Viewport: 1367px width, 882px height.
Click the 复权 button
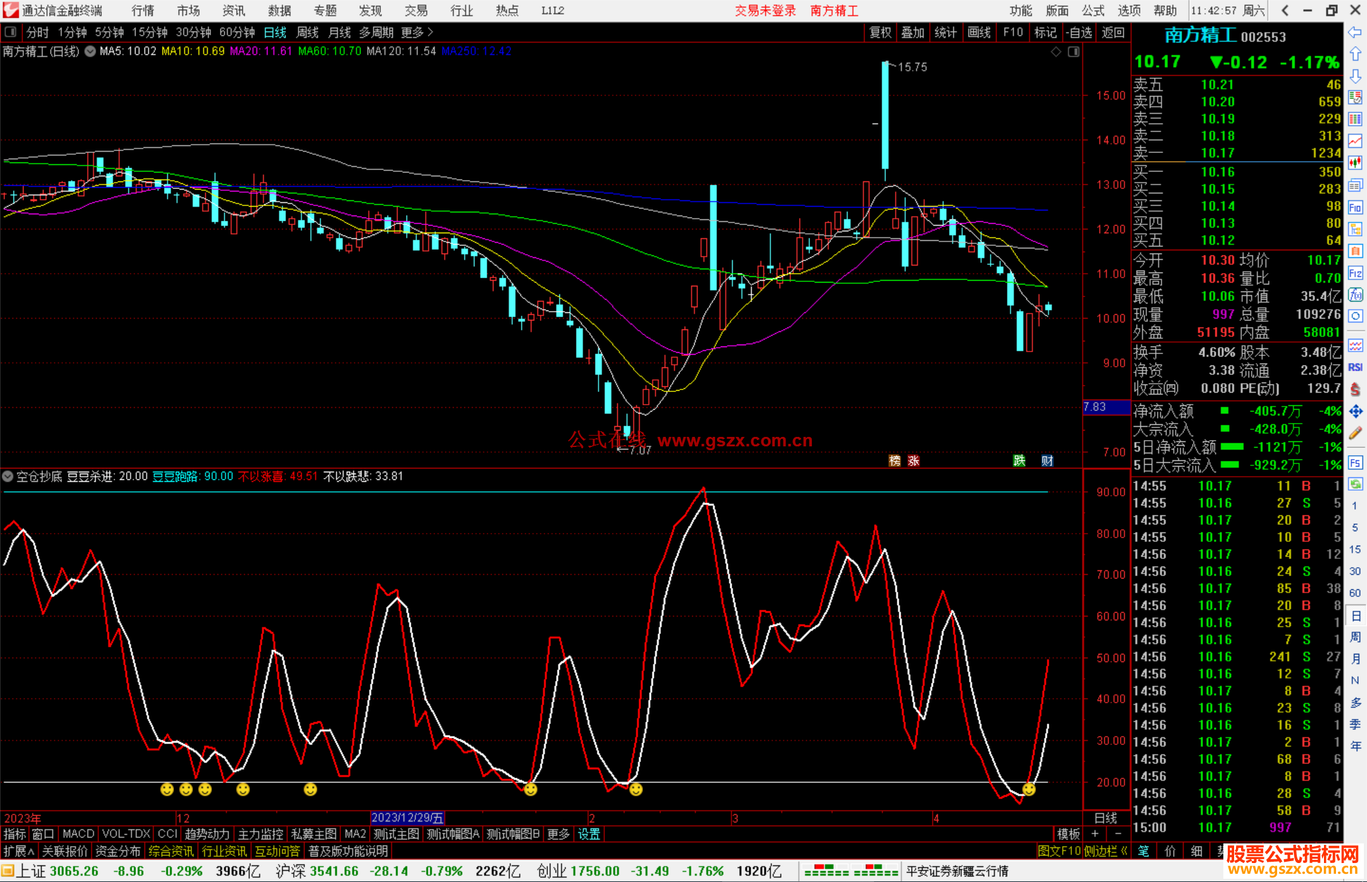880,32
